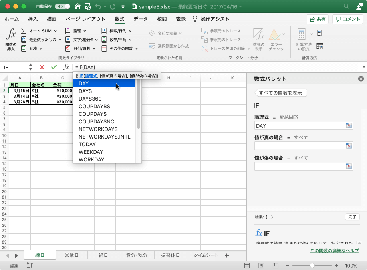
Task: Toggle the AutoSave switch
Action: coord(63,6)
